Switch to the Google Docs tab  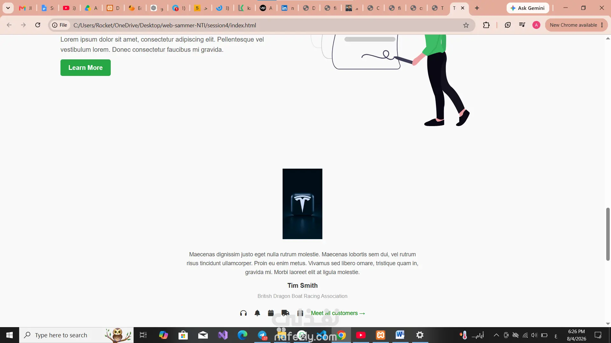(47, 8)
